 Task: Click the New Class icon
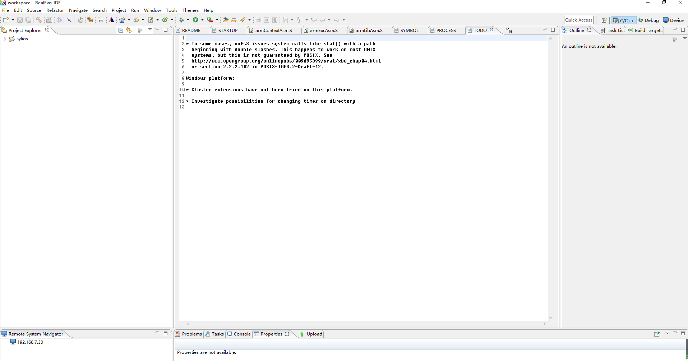pos(165,20)
